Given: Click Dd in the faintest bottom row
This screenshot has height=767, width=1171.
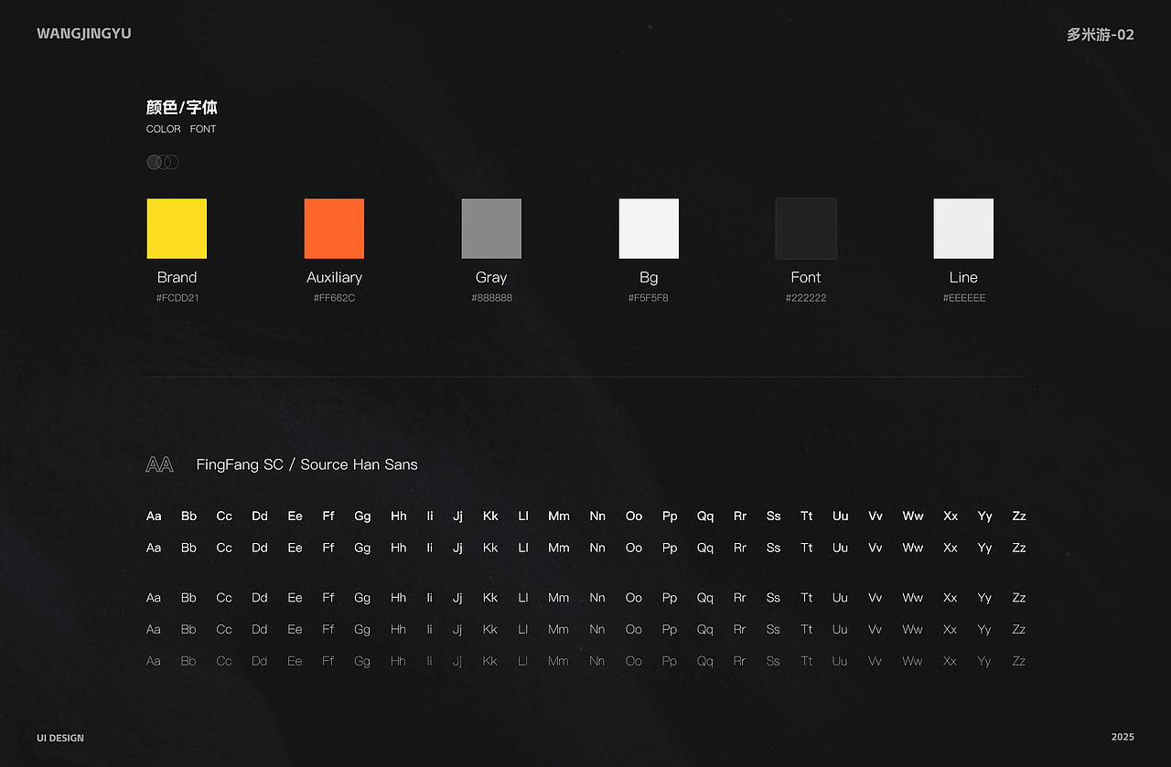Looking at the screenshot, I should point(260,661).
